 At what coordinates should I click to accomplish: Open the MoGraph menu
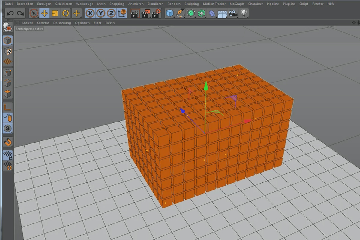(237, 4)
